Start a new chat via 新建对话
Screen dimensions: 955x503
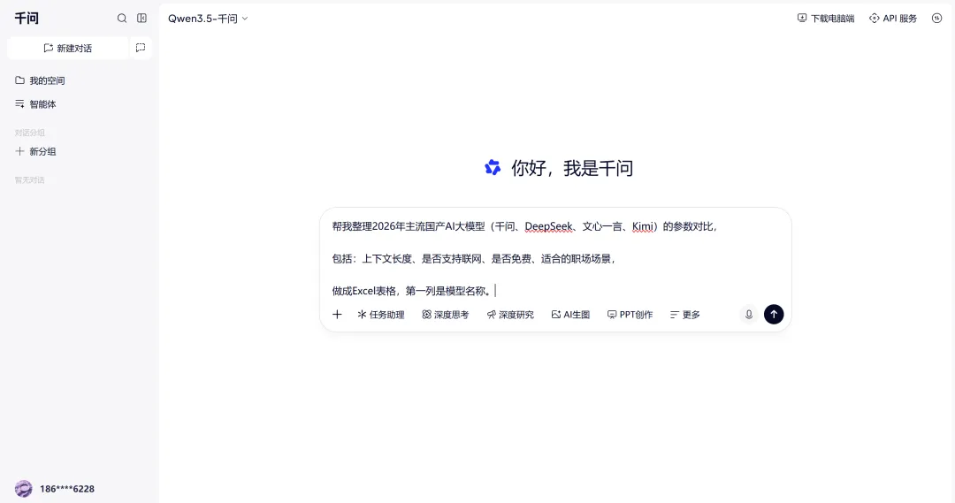click(67, 48)
